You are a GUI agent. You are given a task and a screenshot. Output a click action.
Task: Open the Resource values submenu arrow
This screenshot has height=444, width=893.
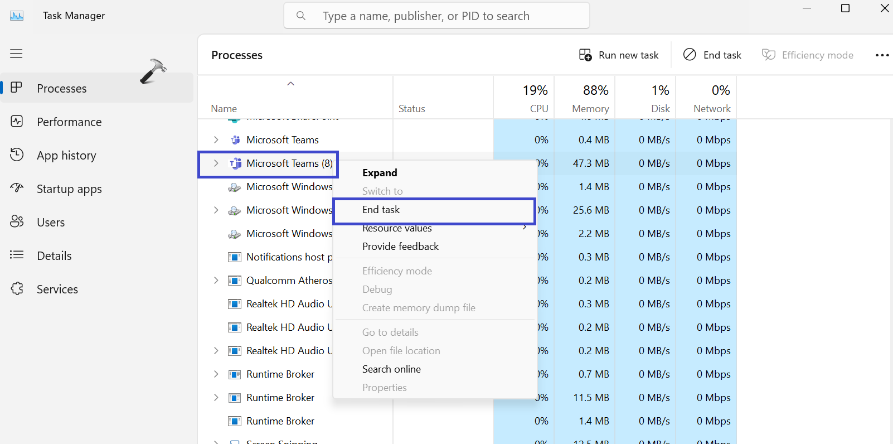[x=525, y=228]
